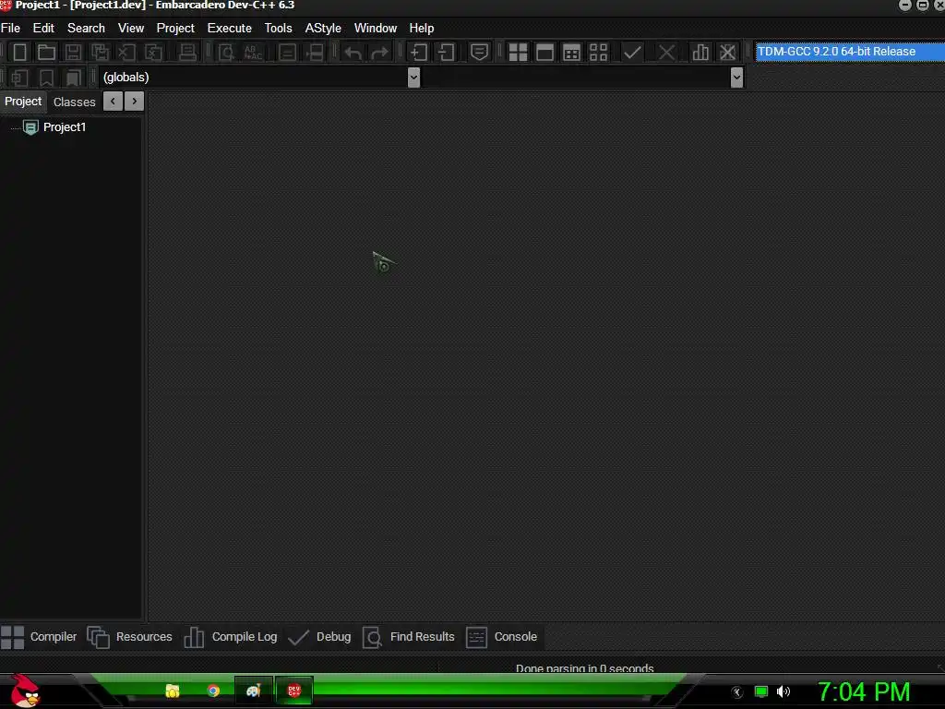Click the Replace toolbar icon

[x=253, y=52]
